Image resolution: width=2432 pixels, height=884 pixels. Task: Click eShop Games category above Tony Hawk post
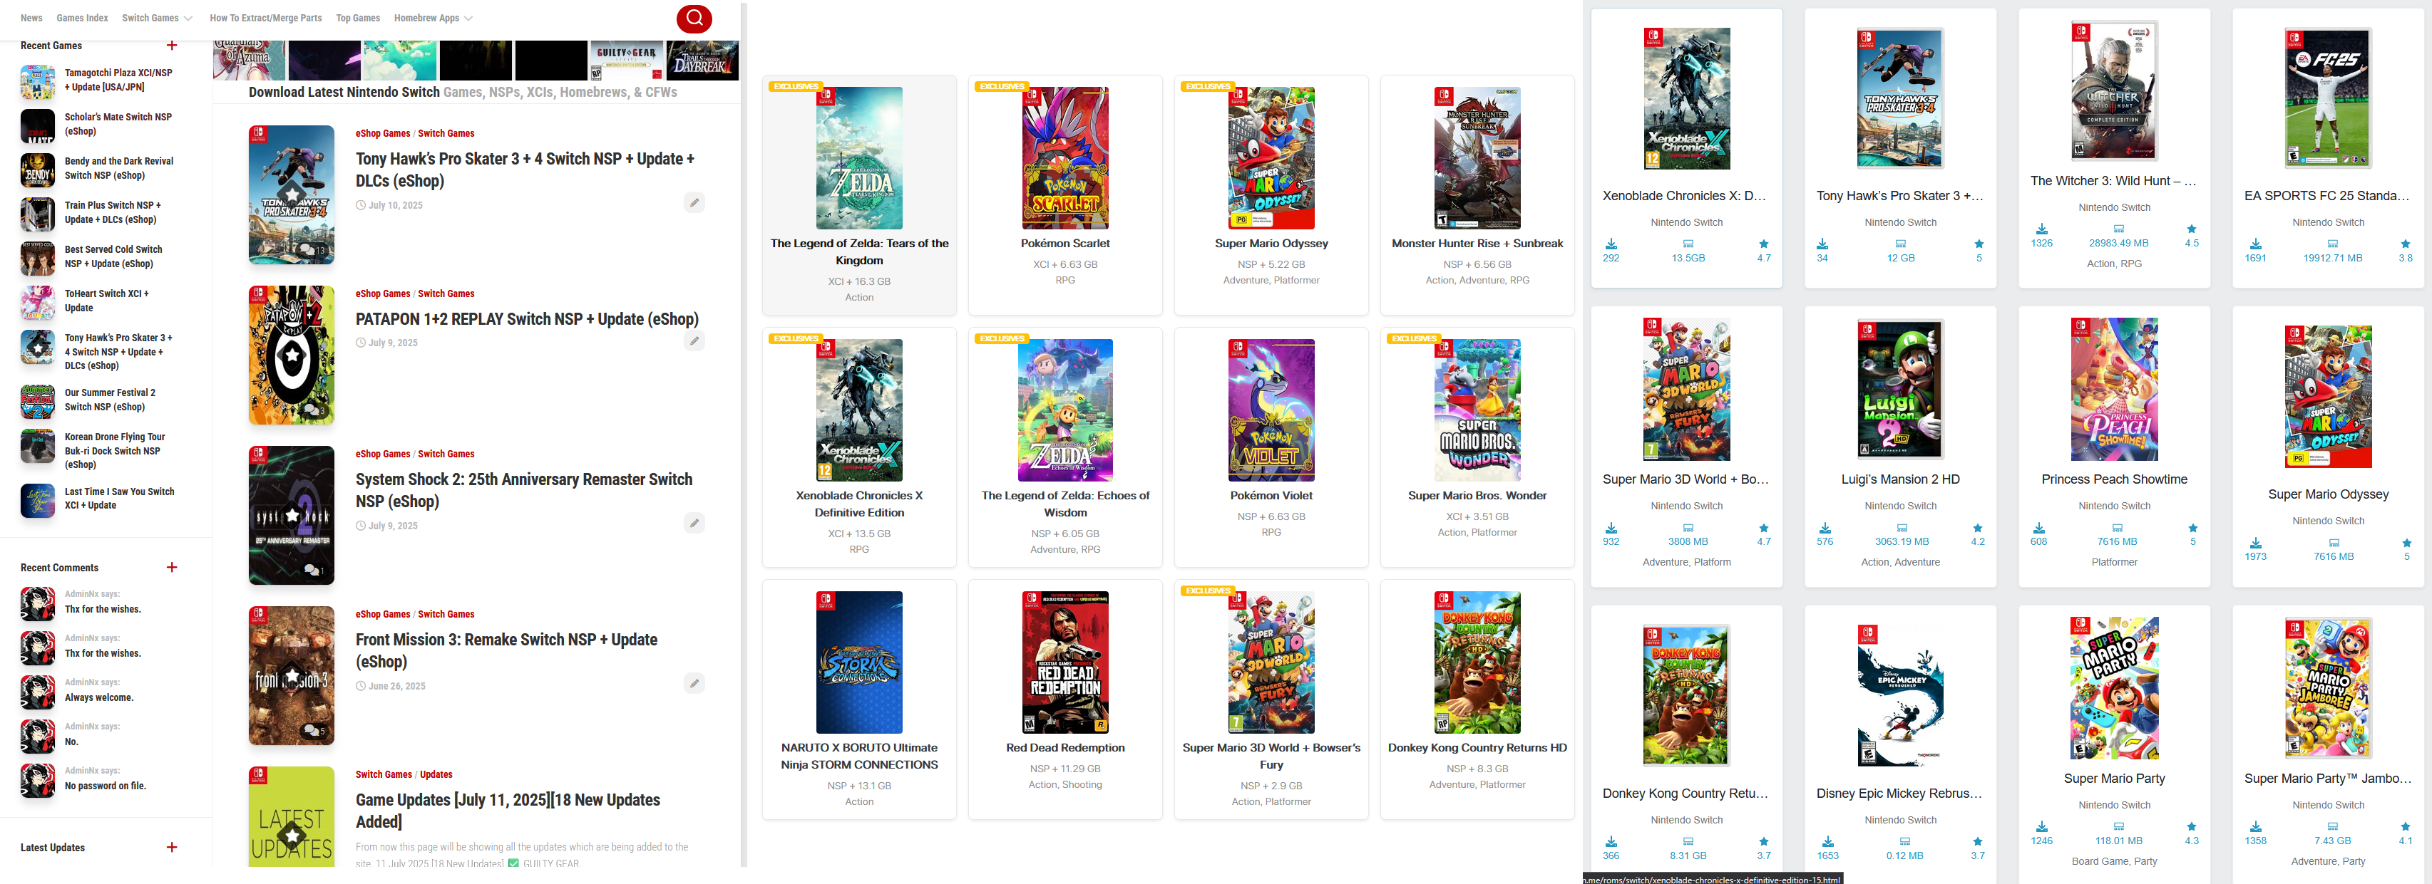click(382, 133)
